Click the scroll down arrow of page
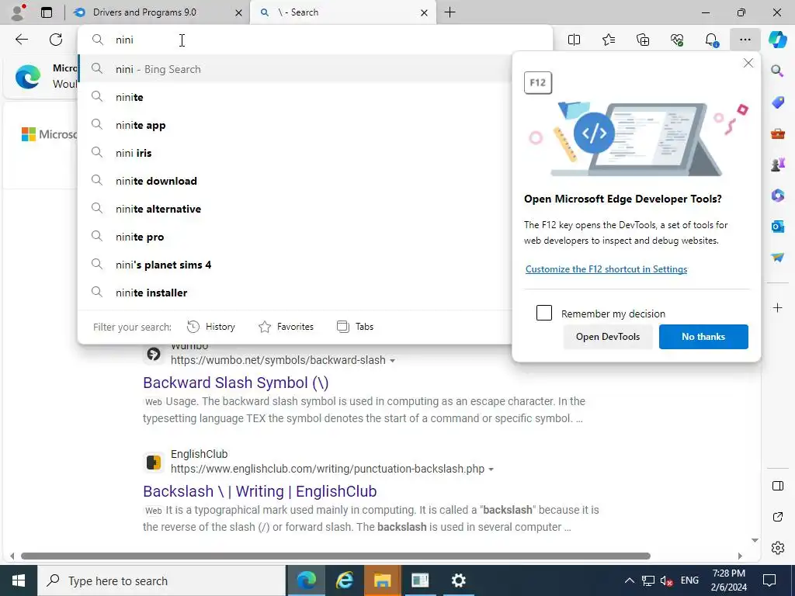Image resolution: width=795 pixels, height=596 pixels. coord(755,540)
